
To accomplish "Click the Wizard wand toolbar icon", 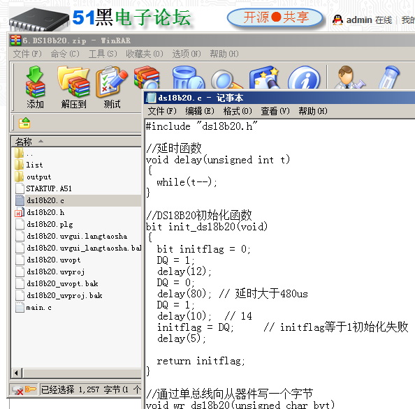I will point(265,77).
